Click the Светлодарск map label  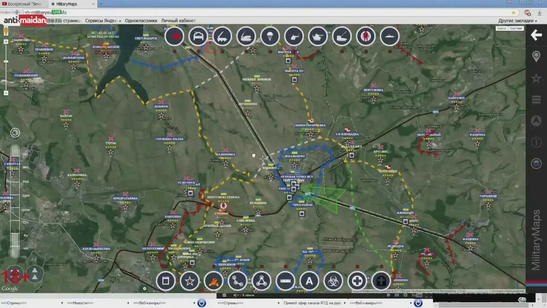(146, 38)
